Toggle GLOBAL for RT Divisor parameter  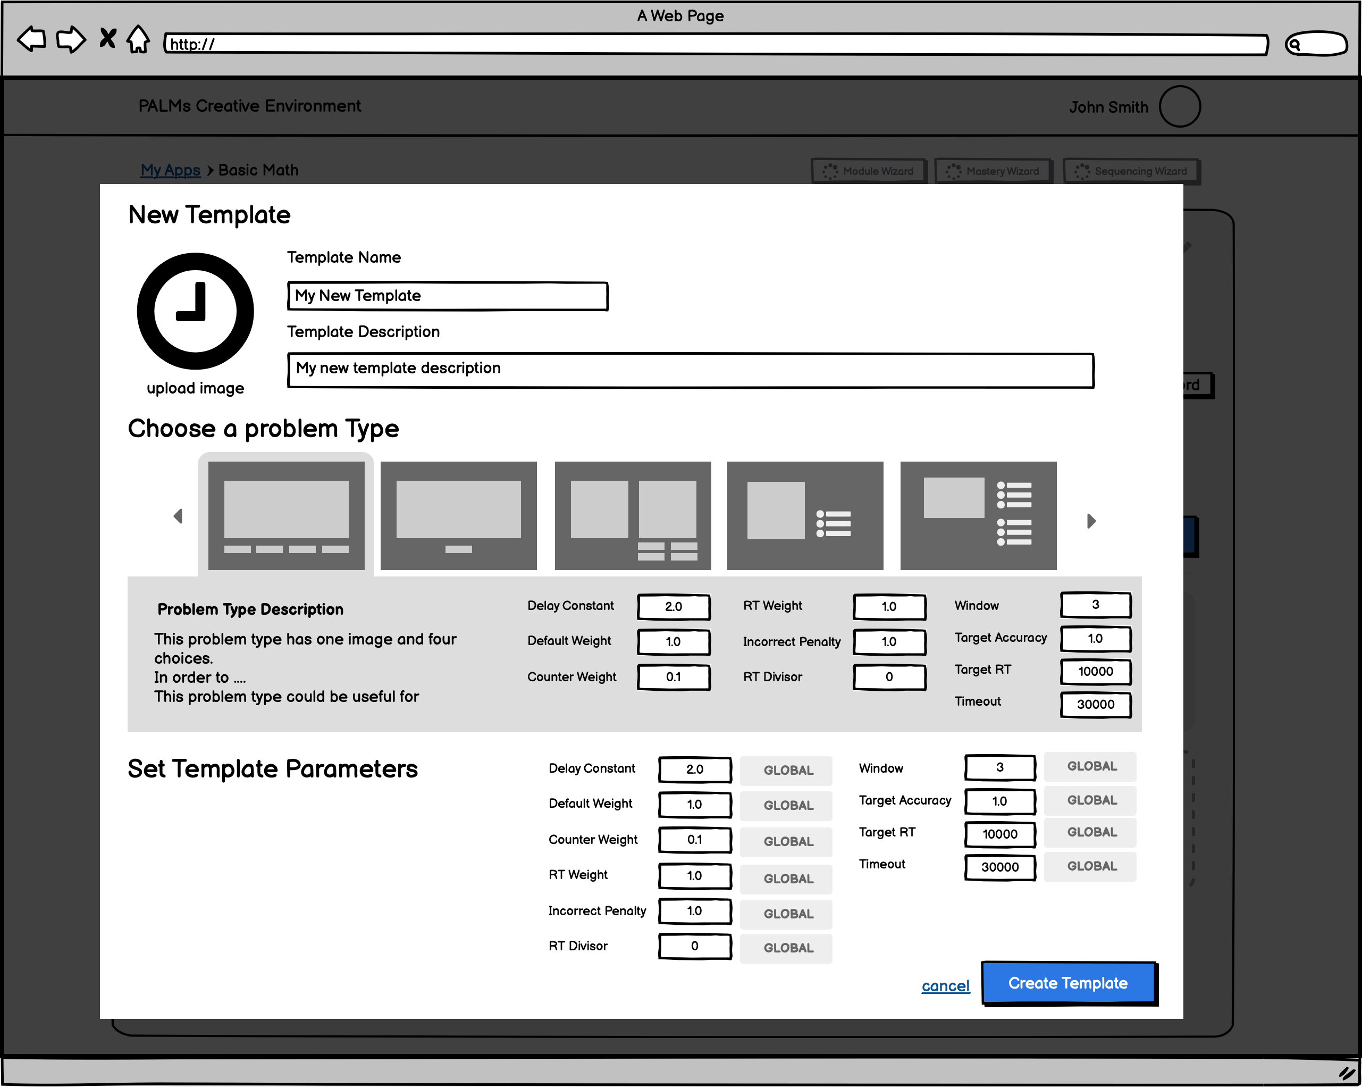pos(786,947)
